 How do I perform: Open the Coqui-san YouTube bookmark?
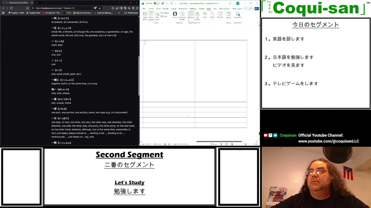pyautogui.click(x=52, y=13)
